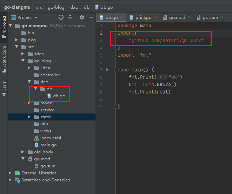
Task: Collapse the src folder arrow
Action: click(17, 47)
